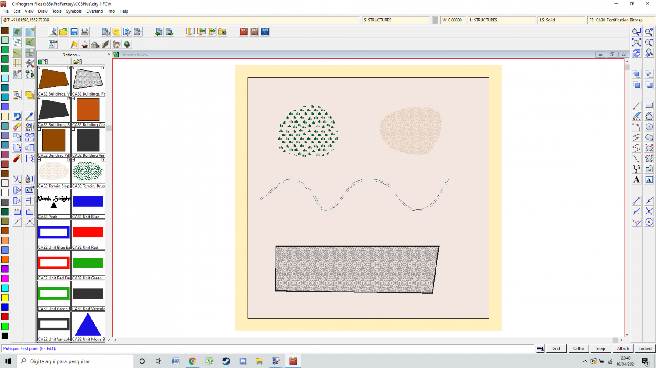Open the Symbols menu
This screenshot has height=368, width=656.
[74, 11]
